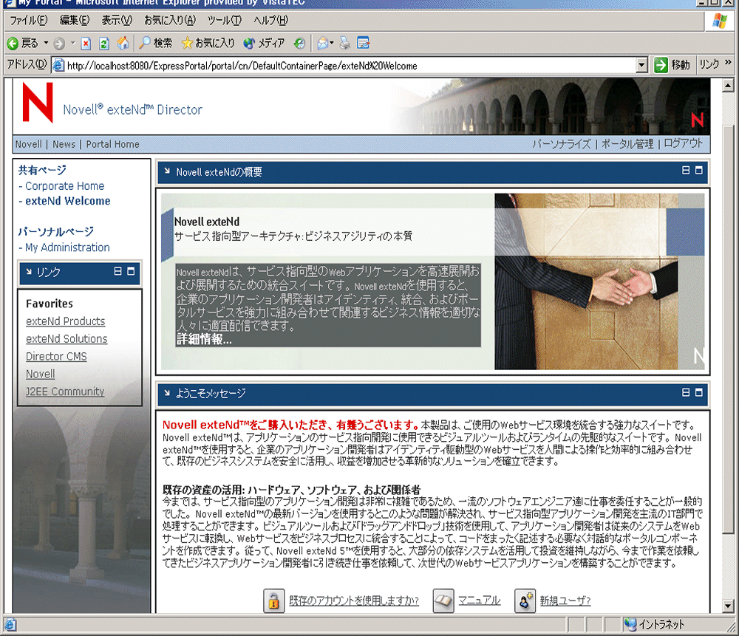Open the Mail button dropdown arrow

(x=332, y=43)
